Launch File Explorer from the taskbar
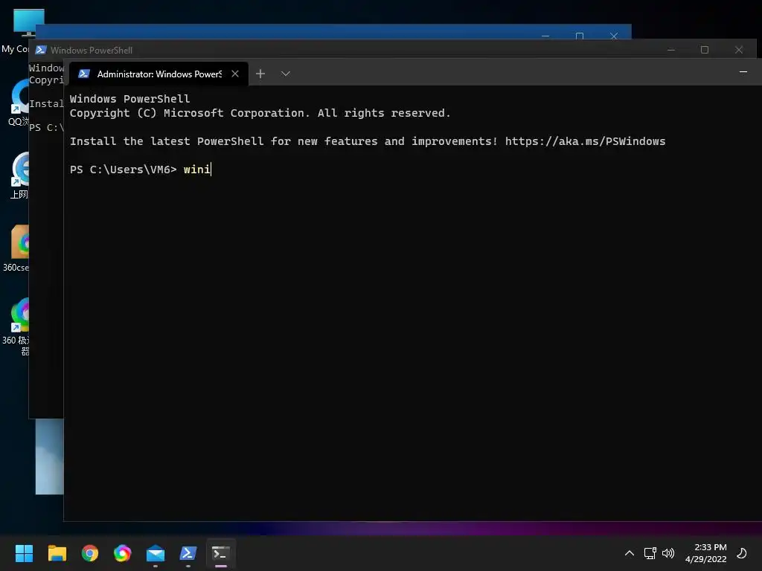Image resolution: width=762 pixels, height=571 pixels. tap(57, 553)
